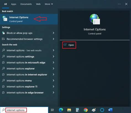
Task: Select 'internet options in internet explorer' suggestion
Action: (x=29, y=75)
